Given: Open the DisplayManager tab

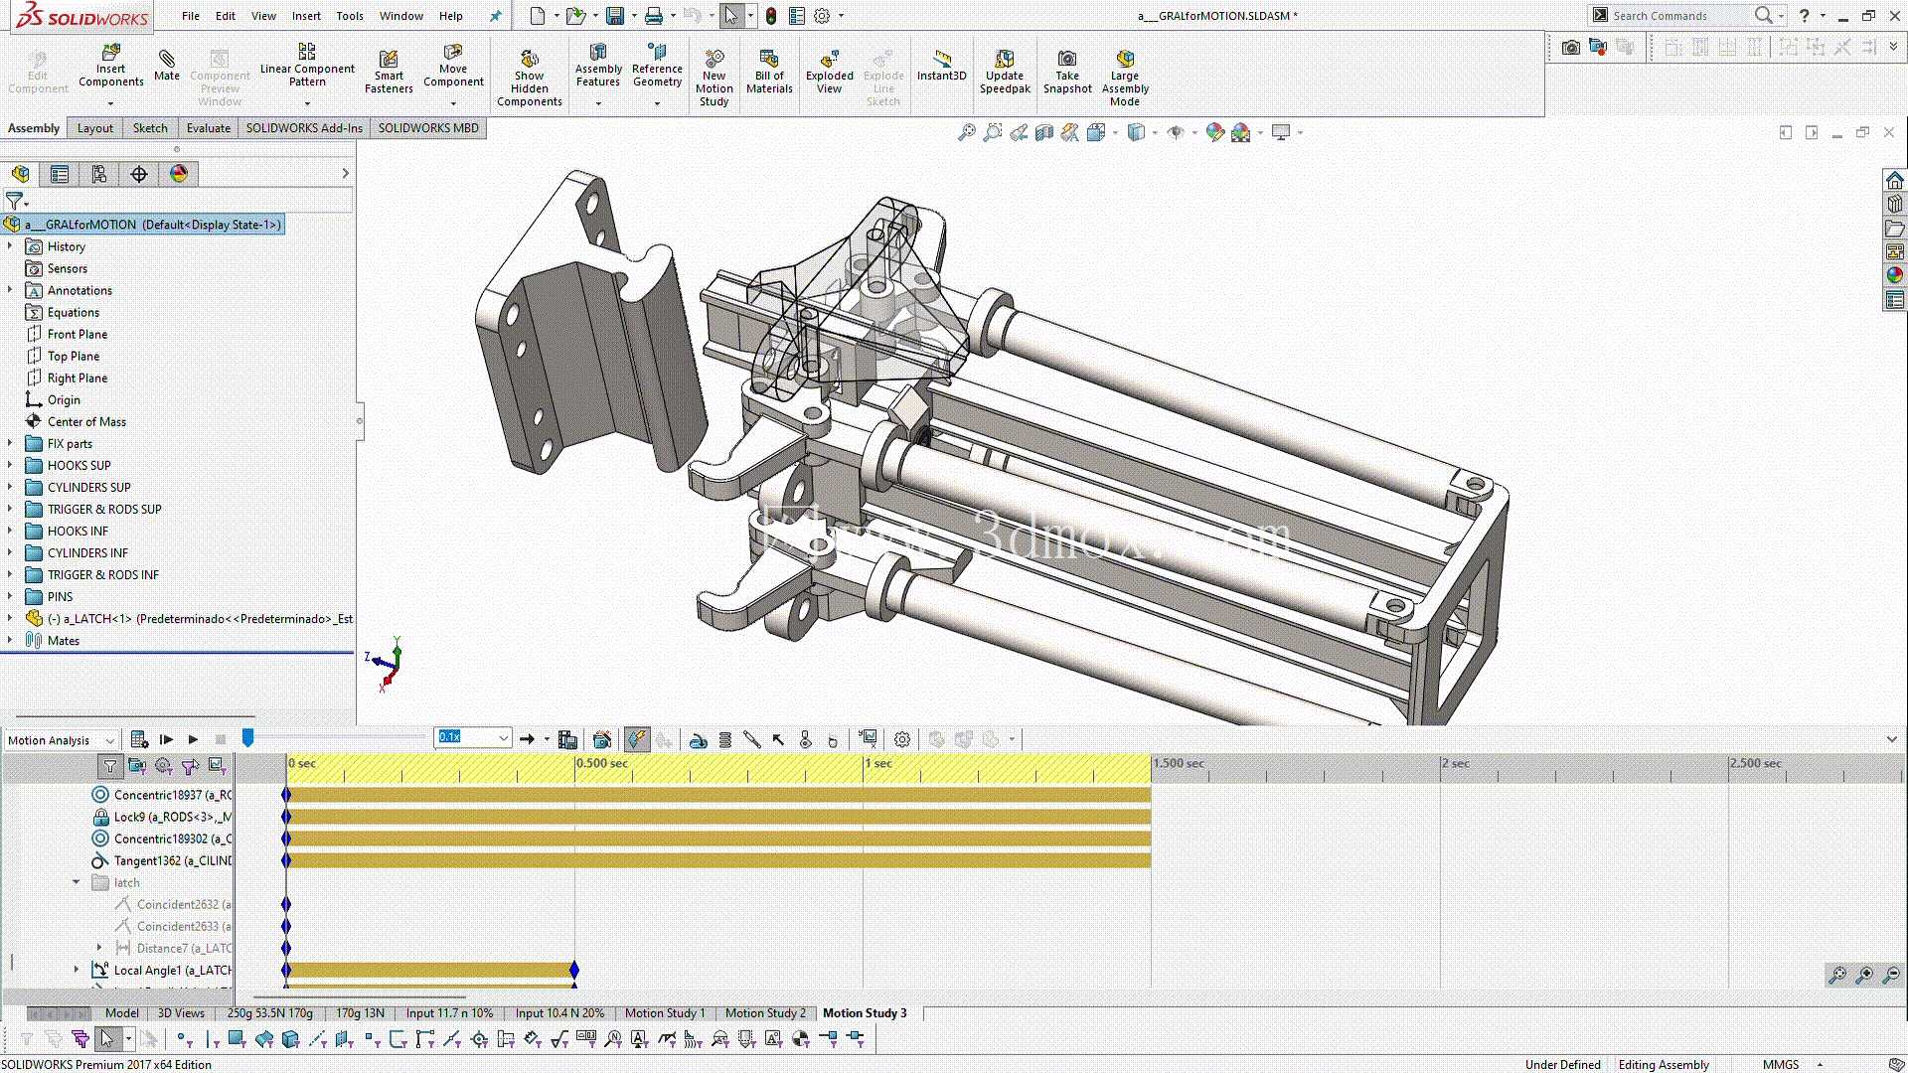Looking at the screenshot, I should coord(179,174).
